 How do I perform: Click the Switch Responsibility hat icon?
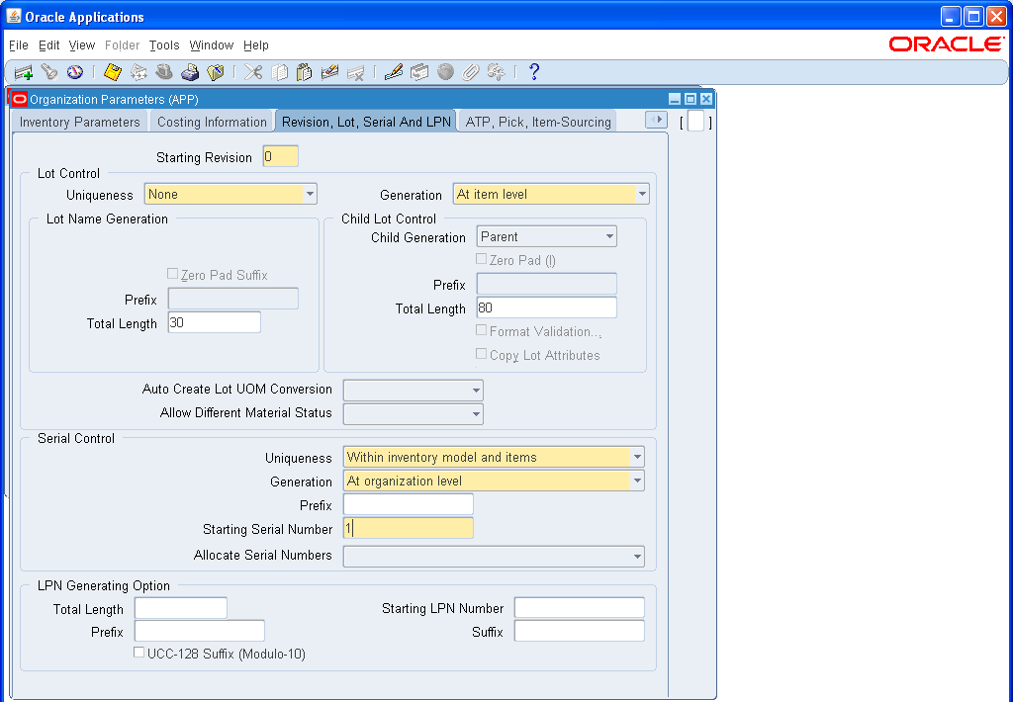[164, 72]
